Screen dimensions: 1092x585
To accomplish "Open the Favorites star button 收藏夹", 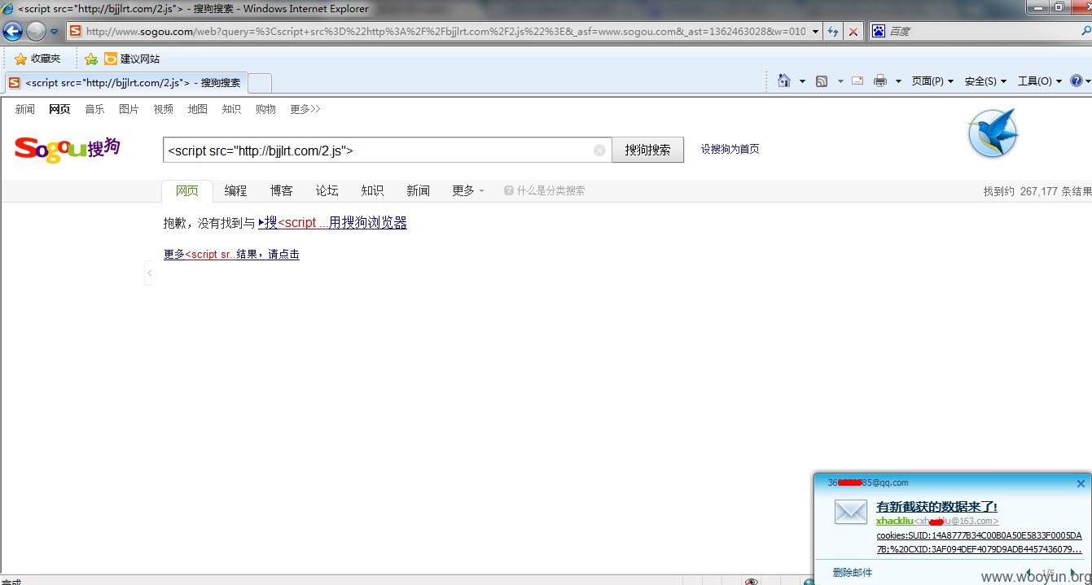I will 37,59.
